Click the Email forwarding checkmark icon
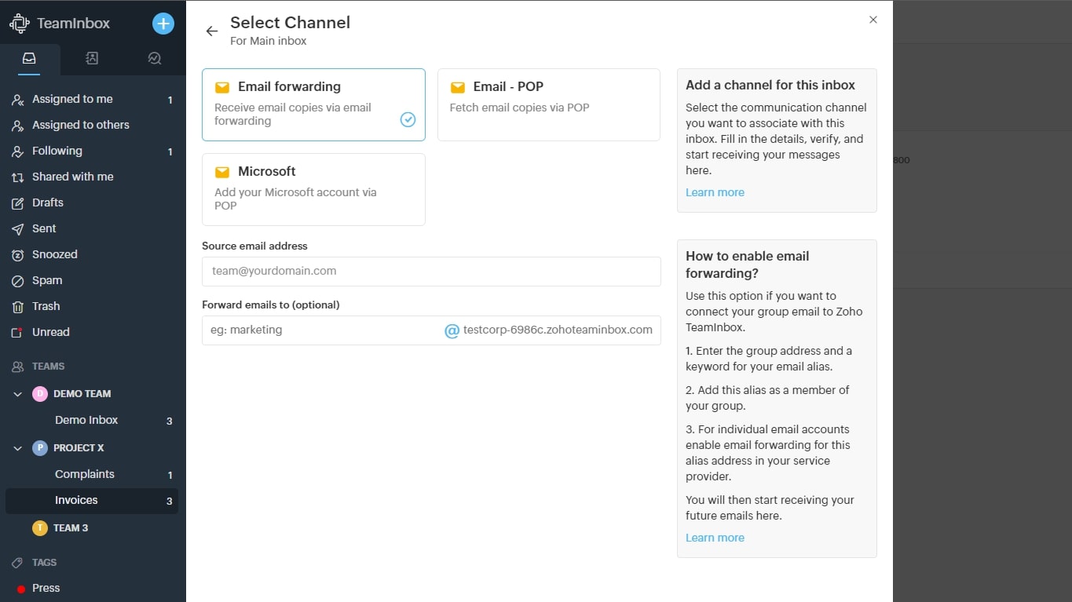Screen dimensions: 1072x602 click(408, 119)
